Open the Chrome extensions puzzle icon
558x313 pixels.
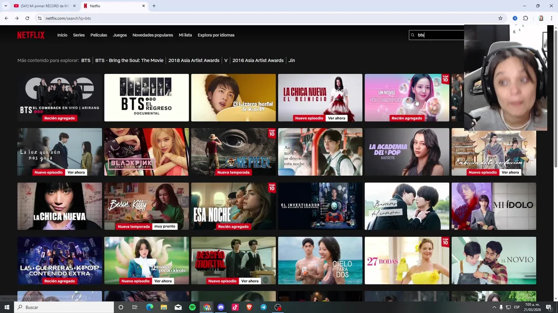[525, 18]
